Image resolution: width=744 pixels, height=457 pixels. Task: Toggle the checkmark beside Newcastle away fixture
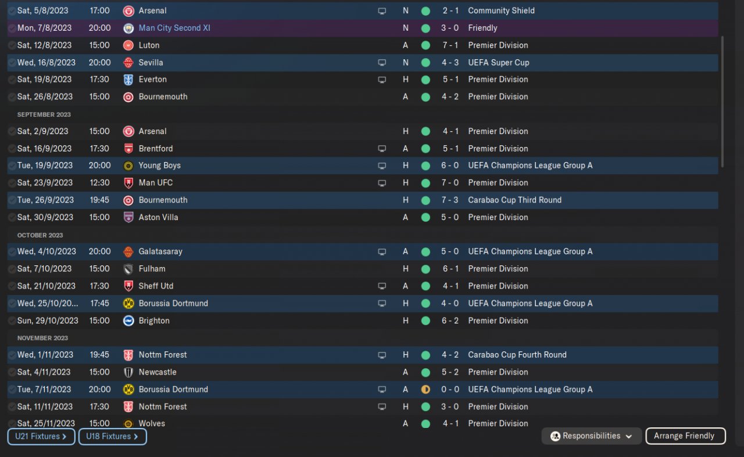pyautogui.click(x=12, y=372)
